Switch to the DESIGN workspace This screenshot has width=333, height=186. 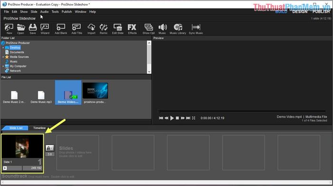(300, 12)
